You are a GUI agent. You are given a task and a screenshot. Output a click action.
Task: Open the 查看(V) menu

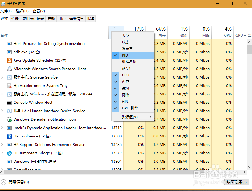tap(39, 11)
